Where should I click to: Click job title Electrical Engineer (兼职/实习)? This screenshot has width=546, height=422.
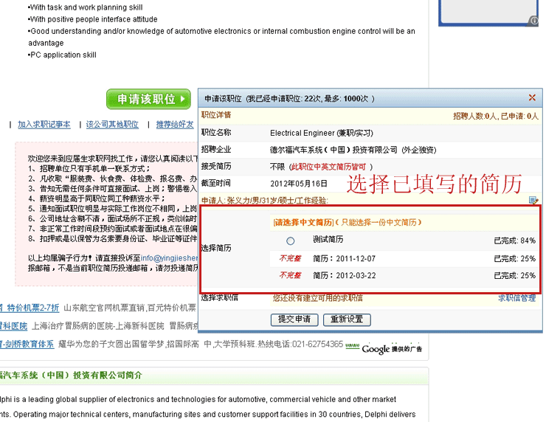(x=322, y=133)
